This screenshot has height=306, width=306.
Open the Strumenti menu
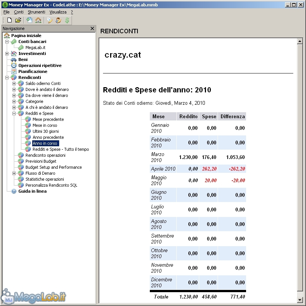36,12
